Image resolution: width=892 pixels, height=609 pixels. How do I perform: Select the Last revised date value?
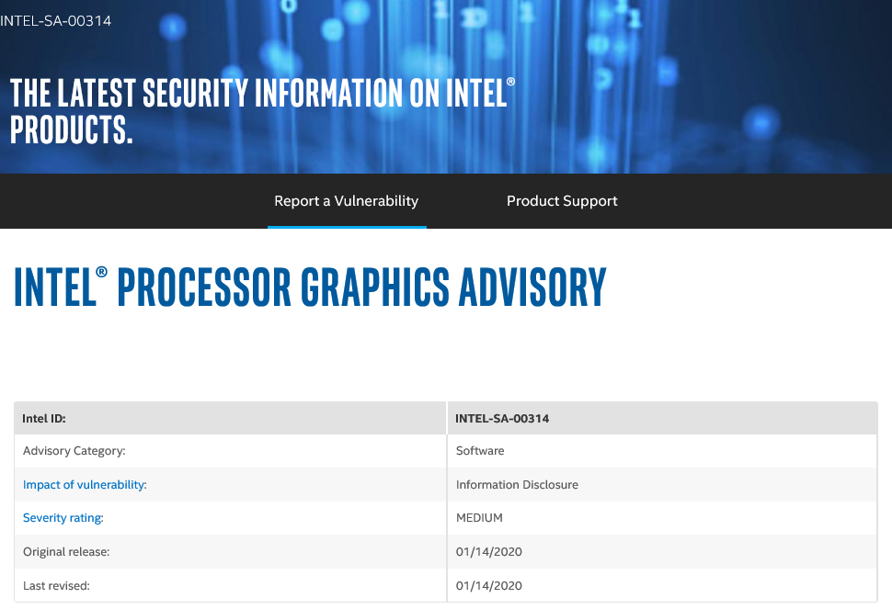[489, 585]
